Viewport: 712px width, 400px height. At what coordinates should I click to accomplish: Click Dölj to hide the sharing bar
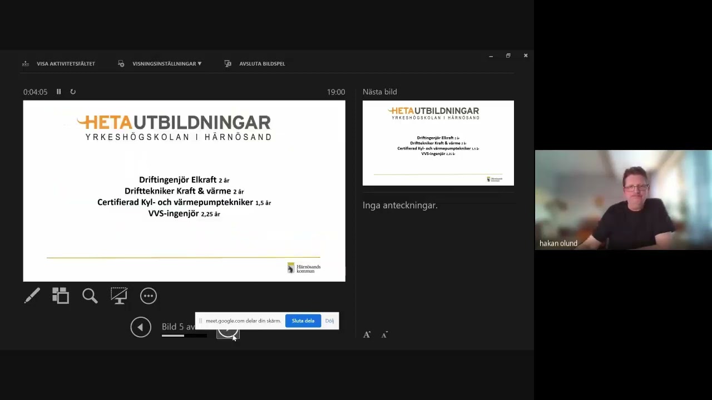(x=330, y=321)
